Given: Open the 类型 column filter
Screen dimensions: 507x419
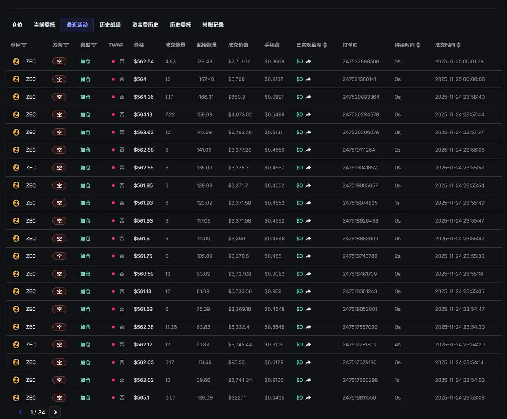Looking at the screenshot, I should (94, 45).
